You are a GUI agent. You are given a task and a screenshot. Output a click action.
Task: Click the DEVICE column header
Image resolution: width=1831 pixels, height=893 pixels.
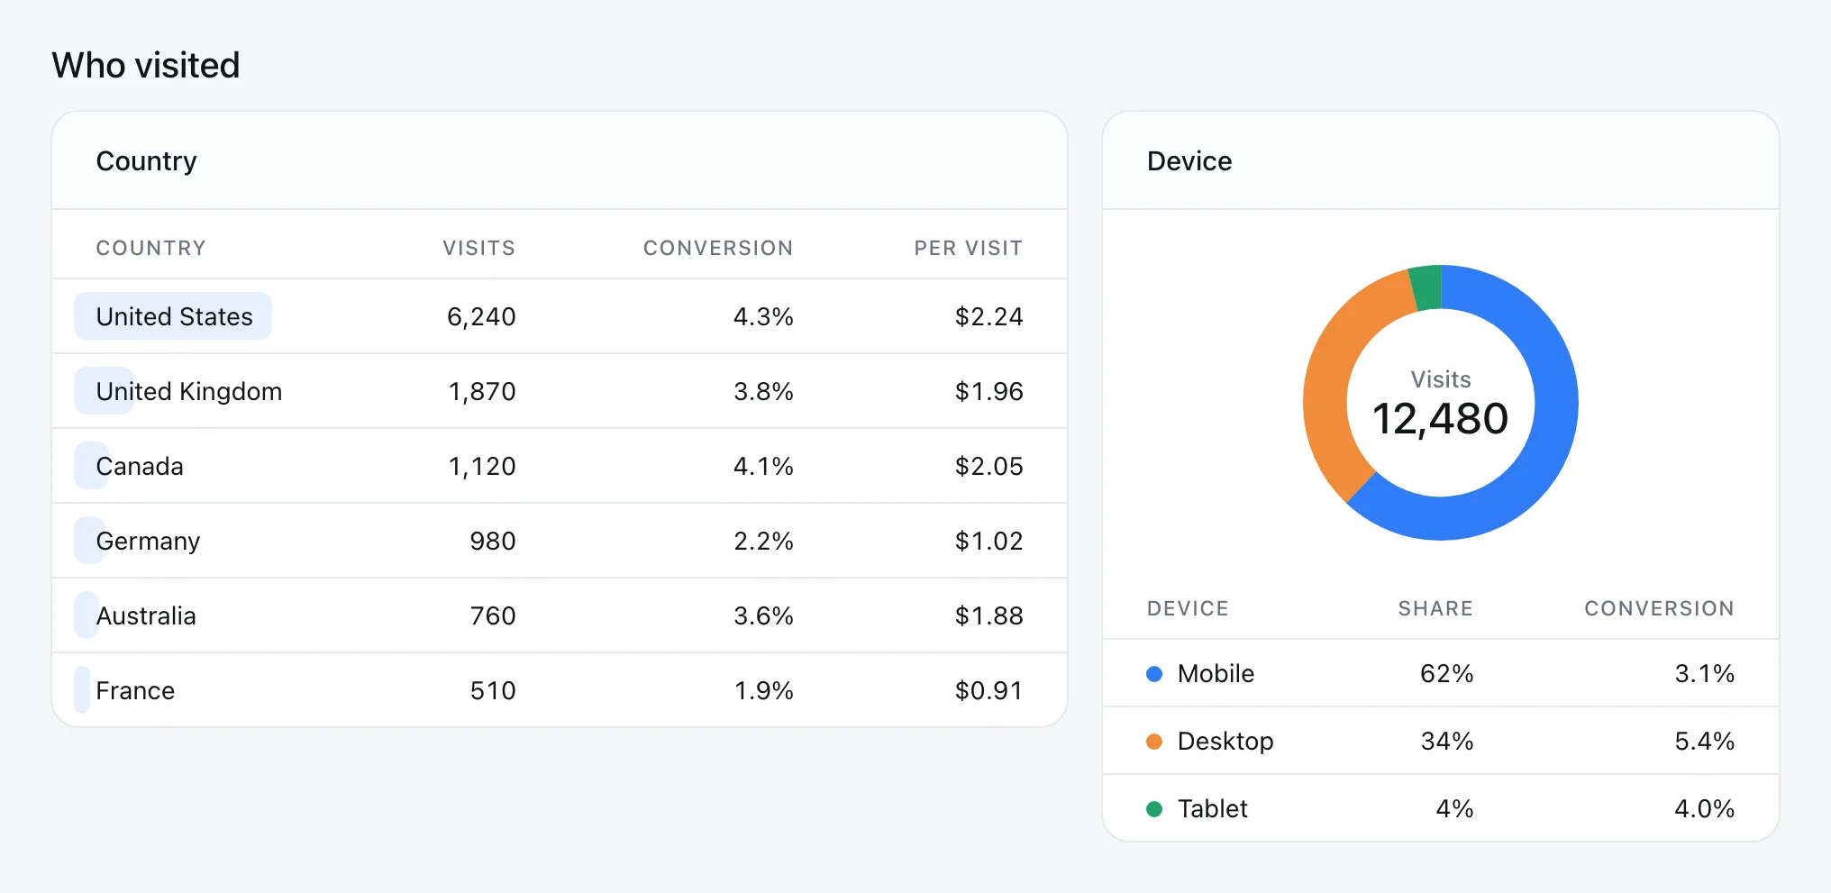click(x=1188, y=608)
